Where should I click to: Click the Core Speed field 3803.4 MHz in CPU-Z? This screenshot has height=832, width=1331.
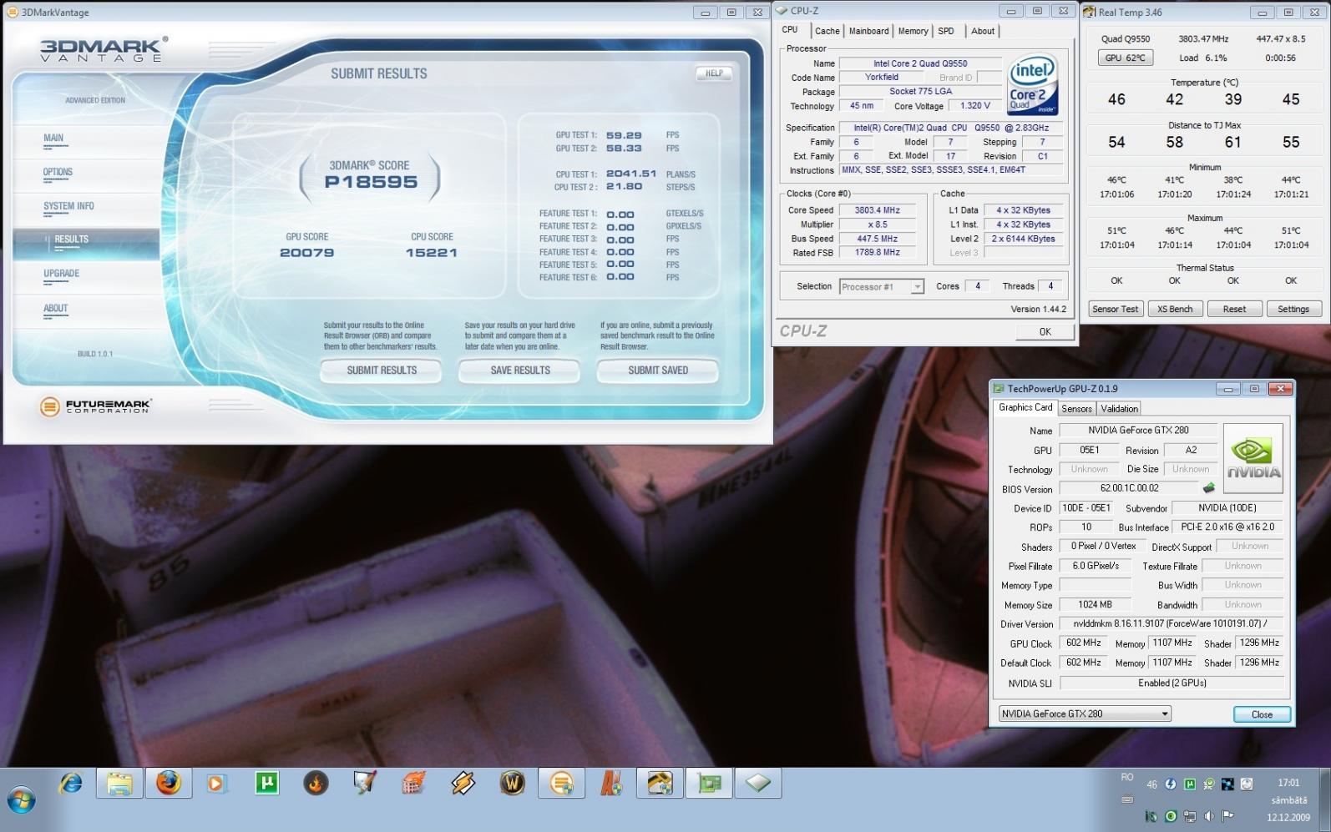[x=878, y=210]
